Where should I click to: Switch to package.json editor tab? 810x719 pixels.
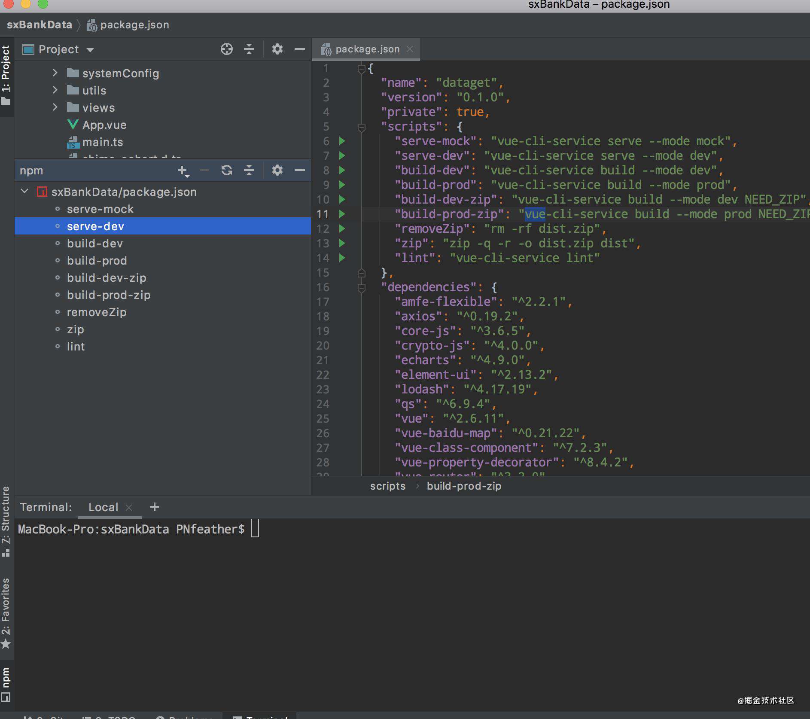click(x=366, y=49)
